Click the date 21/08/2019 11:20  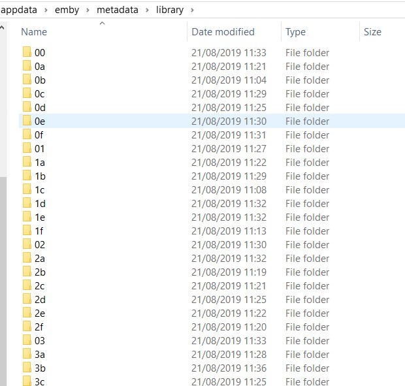[229, 327]
